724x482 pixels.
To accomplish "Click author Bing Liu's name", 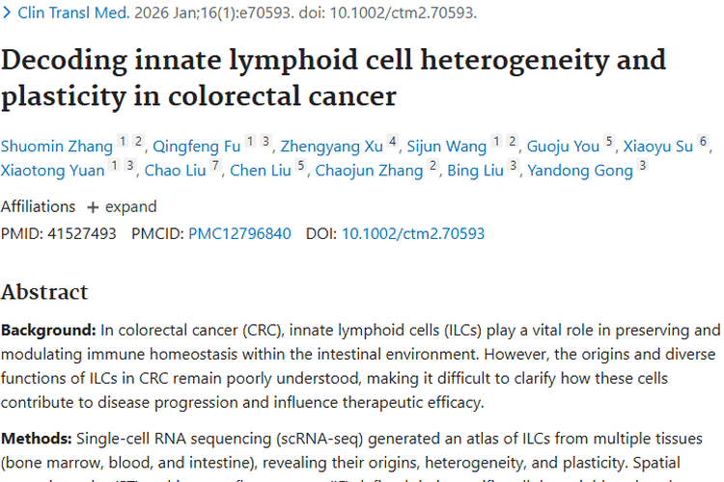I will [475, 171].
